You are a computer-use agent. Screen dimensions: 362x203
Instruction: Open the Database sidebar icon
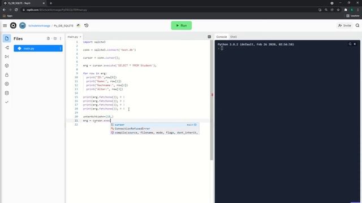pyautogui.click(x=7, y=93)
